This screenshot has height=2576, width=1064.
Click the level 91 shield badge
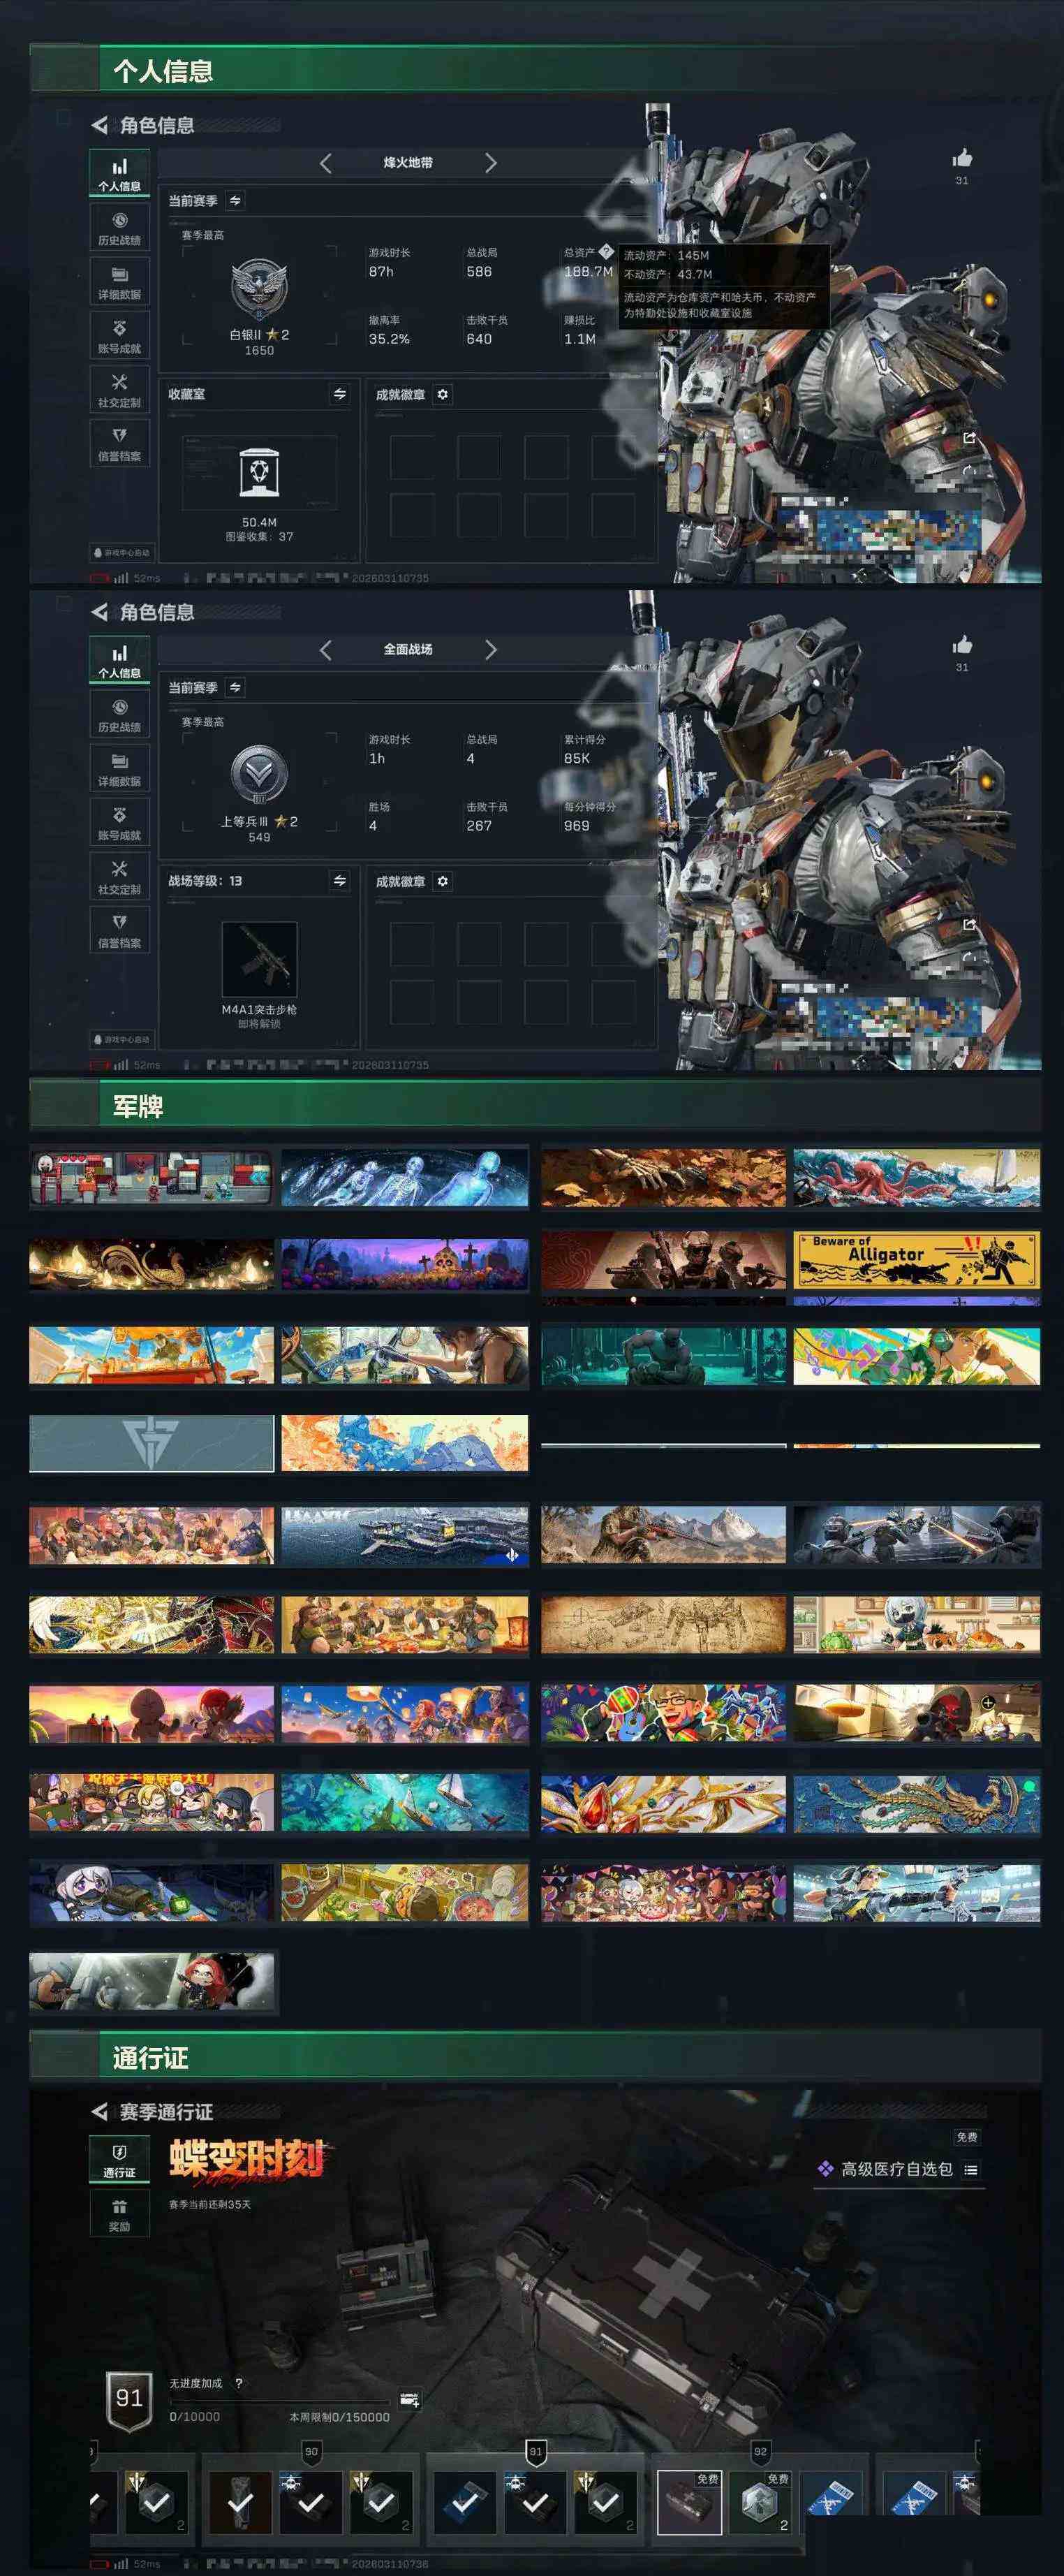tap(129, 2399)
